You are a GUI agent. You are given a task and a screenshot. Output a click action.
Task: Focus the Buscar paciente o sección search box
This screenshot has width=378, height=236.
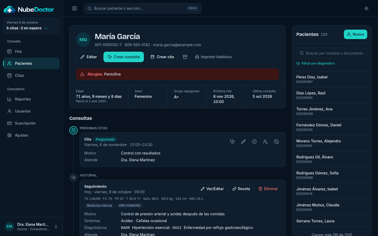[x=143, y=8]
